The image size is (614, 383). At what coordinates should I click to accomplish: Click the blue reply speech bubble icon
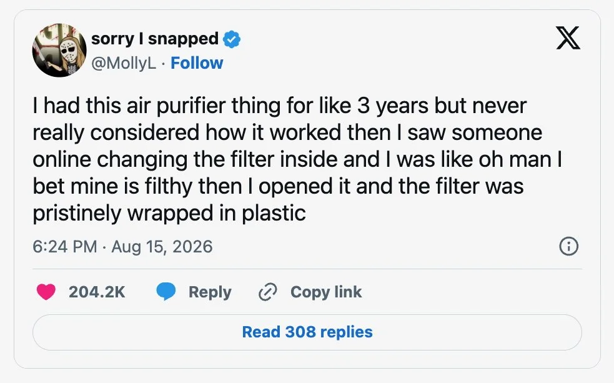[x=166, y=292]
